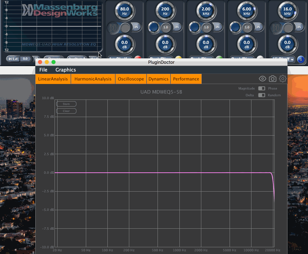Click the Q knob of the 200 Hz band
Image resolution: width=308 pixels, height=254 pixels.
pyautogui.click(x=154, y=27)
